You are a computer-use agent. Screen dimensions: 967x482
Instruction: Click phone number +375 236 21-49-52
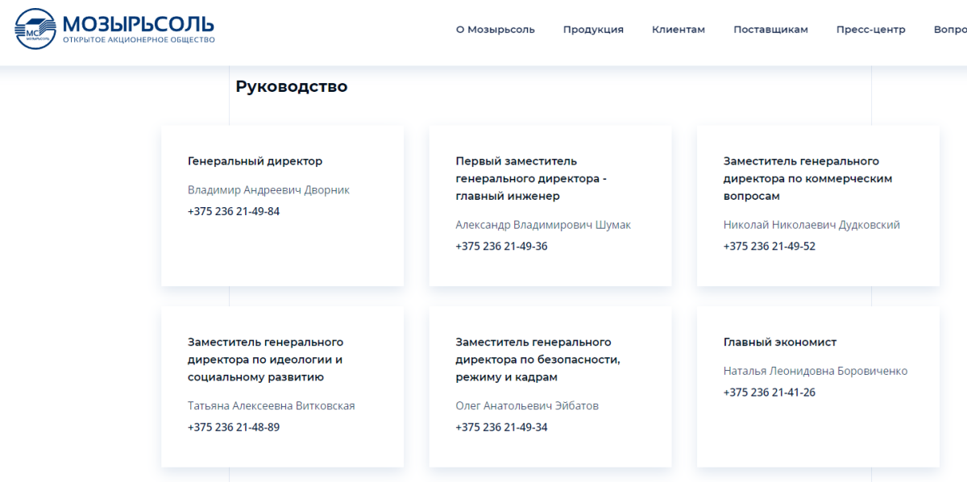pyautogui.click(x=770, y=246)
